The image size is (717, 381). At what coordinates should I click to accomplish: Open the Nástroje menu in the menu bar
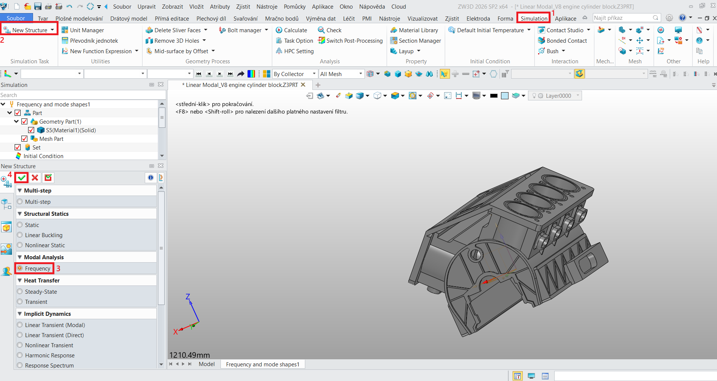point(267,6)
